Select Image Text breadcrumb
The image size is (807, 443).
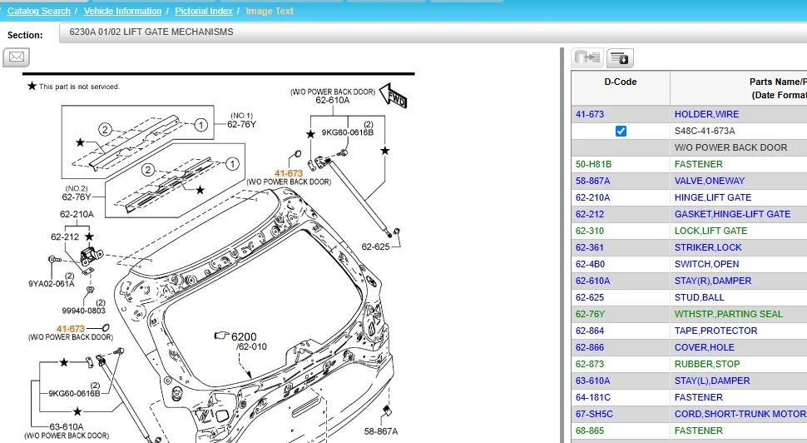[270, 11]
